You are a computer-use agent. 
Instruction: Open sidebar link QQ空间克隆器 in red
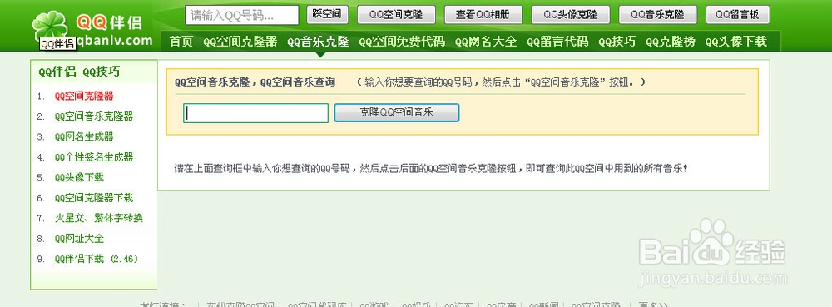[x=84, y=96]
